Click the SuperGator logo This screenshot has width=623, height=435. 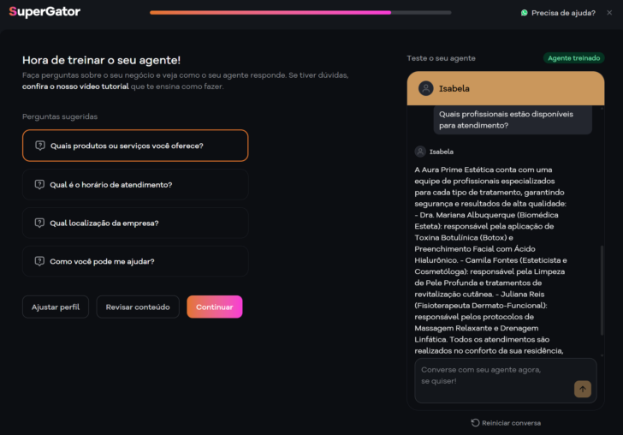44,12
